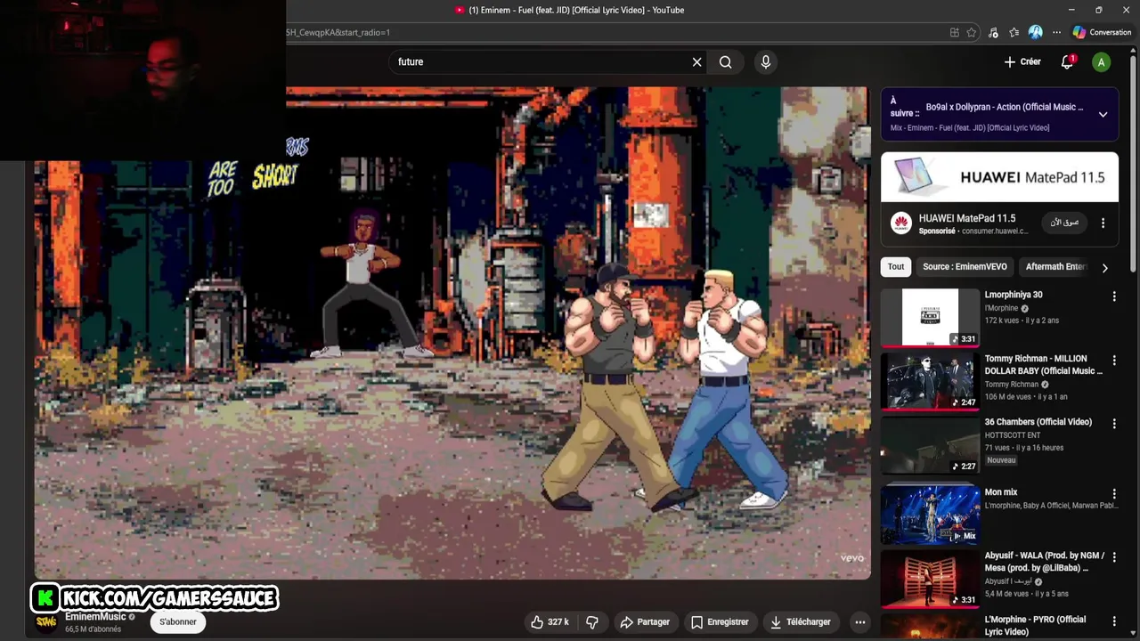
Task: Open options menu for Lmorphiniya 30
Action: (x=1114, y=296)
